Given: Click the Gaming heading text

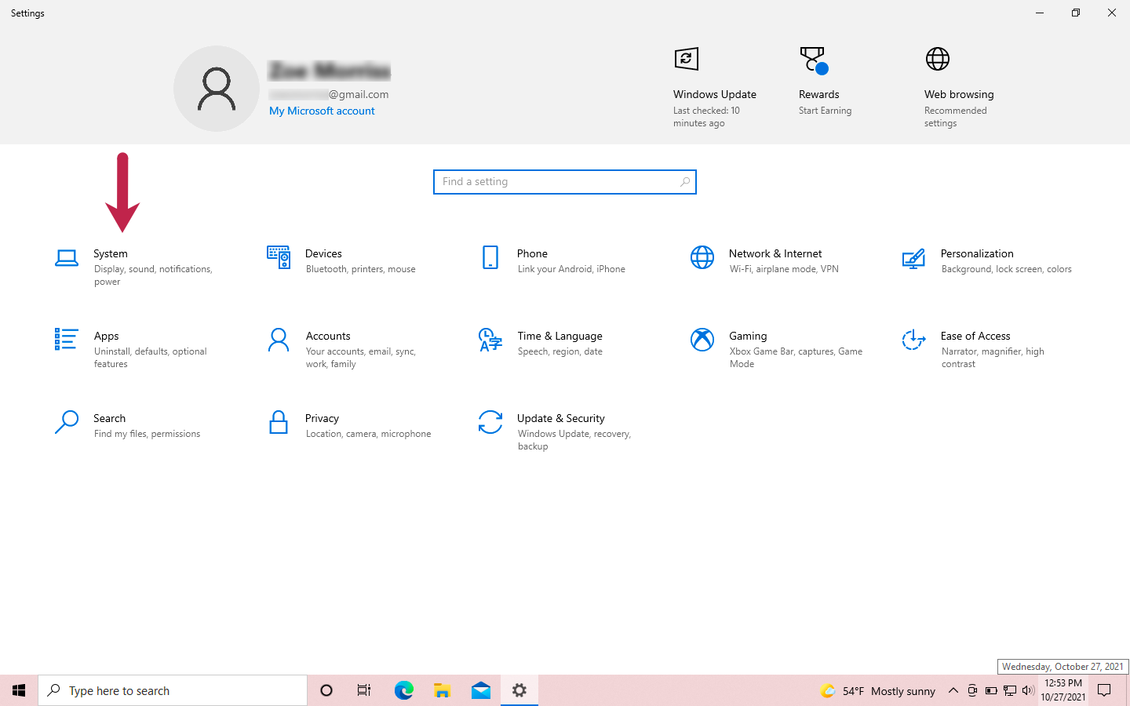Looking at the screenshot, I should pyautogui.click(x=748, y=336).
